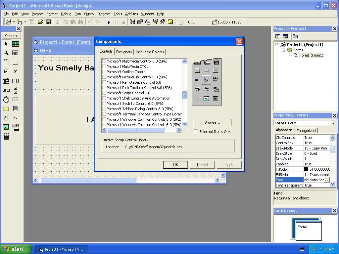Select the Shape tool in toolbox

(6, 118)
